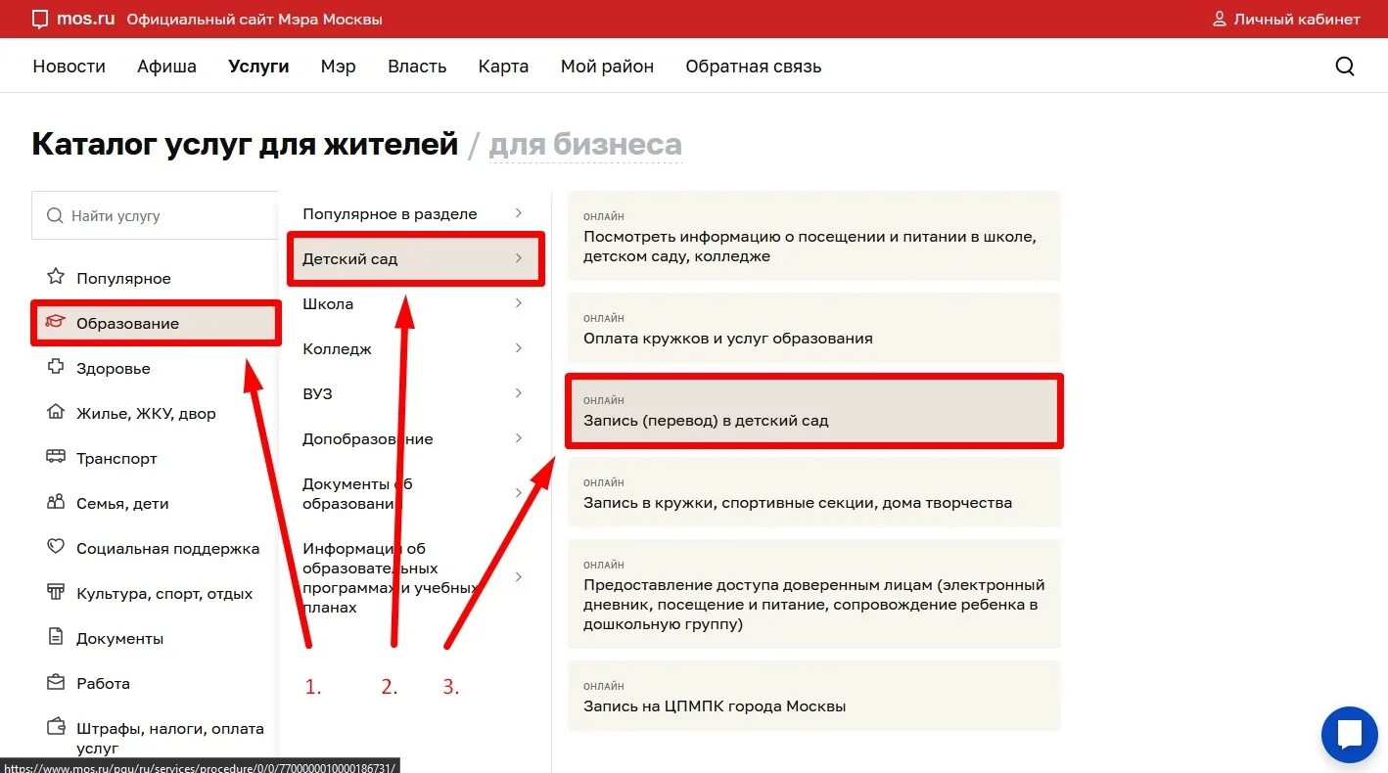Select the ВУЗ subcategory label
Image resolution: width=1388 pixels, height=773 pixels.
pyautogui.click(x=317, y=394)
